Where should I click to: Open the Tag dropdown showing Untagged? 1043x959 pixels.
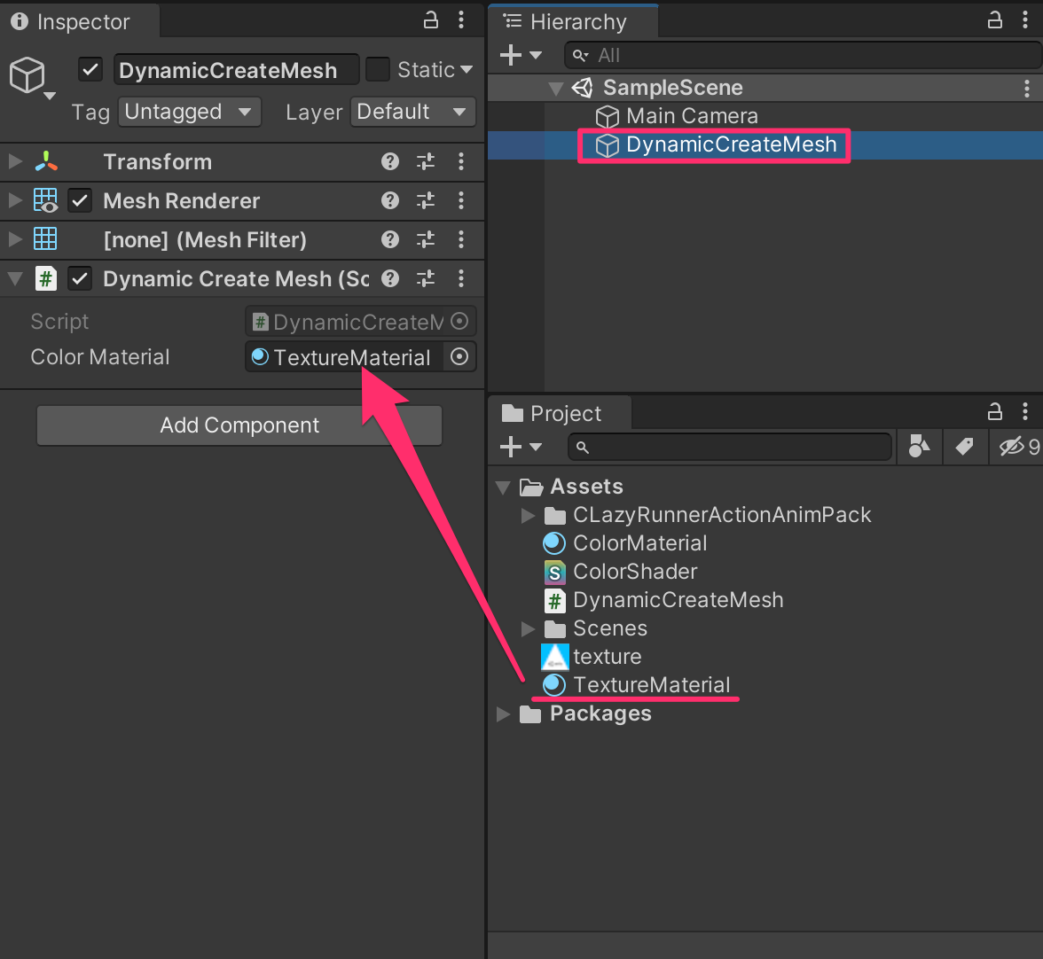pos(190,112)
